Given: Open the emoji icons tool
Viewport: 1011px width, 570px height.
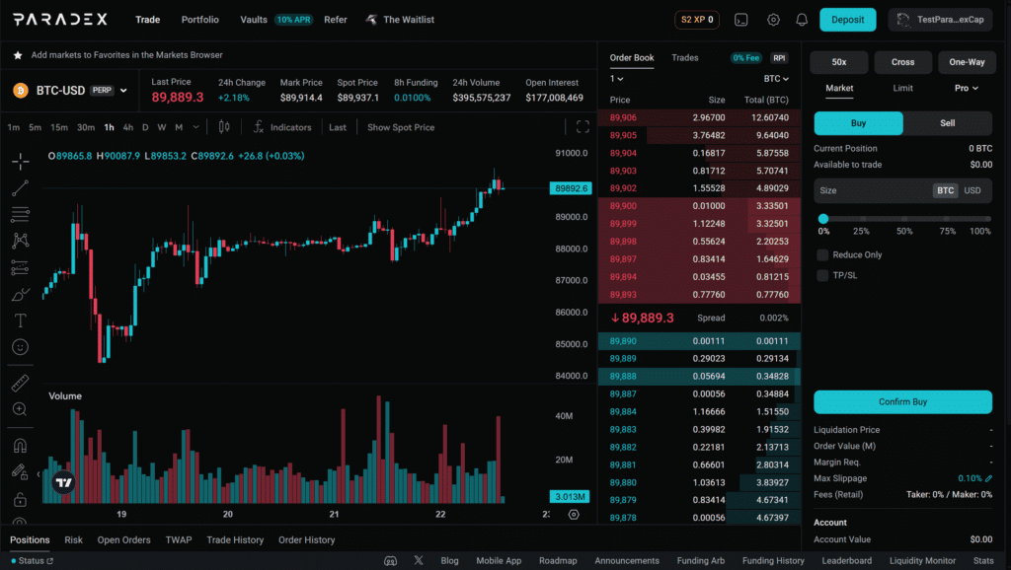Looking at the screenshot, I should (x=20, y=347).
